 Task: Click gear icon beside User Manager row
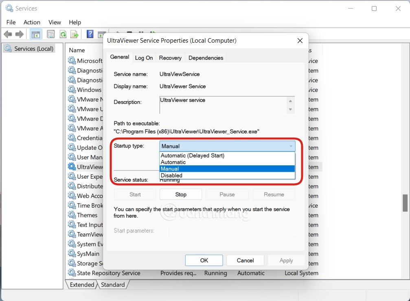72,157
